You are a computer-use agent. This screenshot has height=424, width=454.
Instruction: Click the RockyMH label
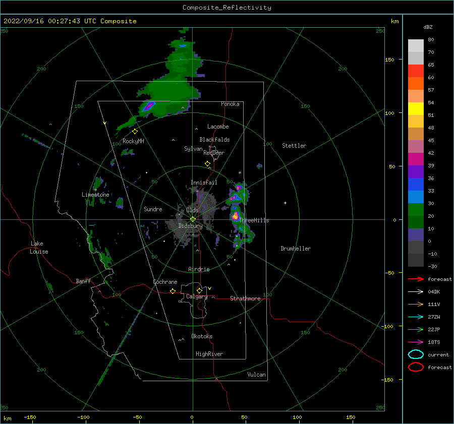coord(133,141)
